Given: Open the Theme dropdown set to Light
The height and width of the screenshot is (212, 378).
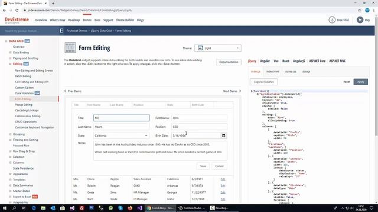Looking at the screenshot, I should click(x=218, y=48).
